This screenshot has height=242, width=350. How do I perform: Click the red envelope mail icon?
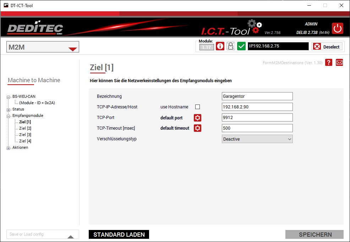[339, 62]
